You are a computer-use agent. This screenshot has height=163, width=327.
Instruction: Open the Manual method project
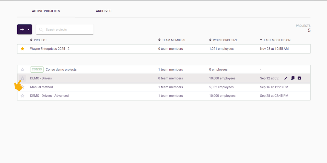click(x=41, y=87)
